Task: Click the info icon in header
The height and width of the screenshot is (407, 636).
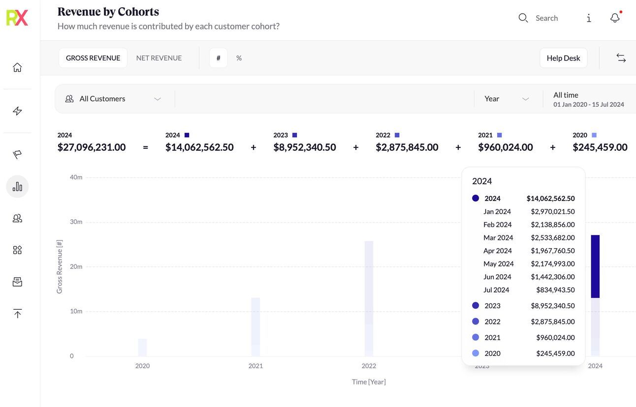Action: click(x=589, y=18)
